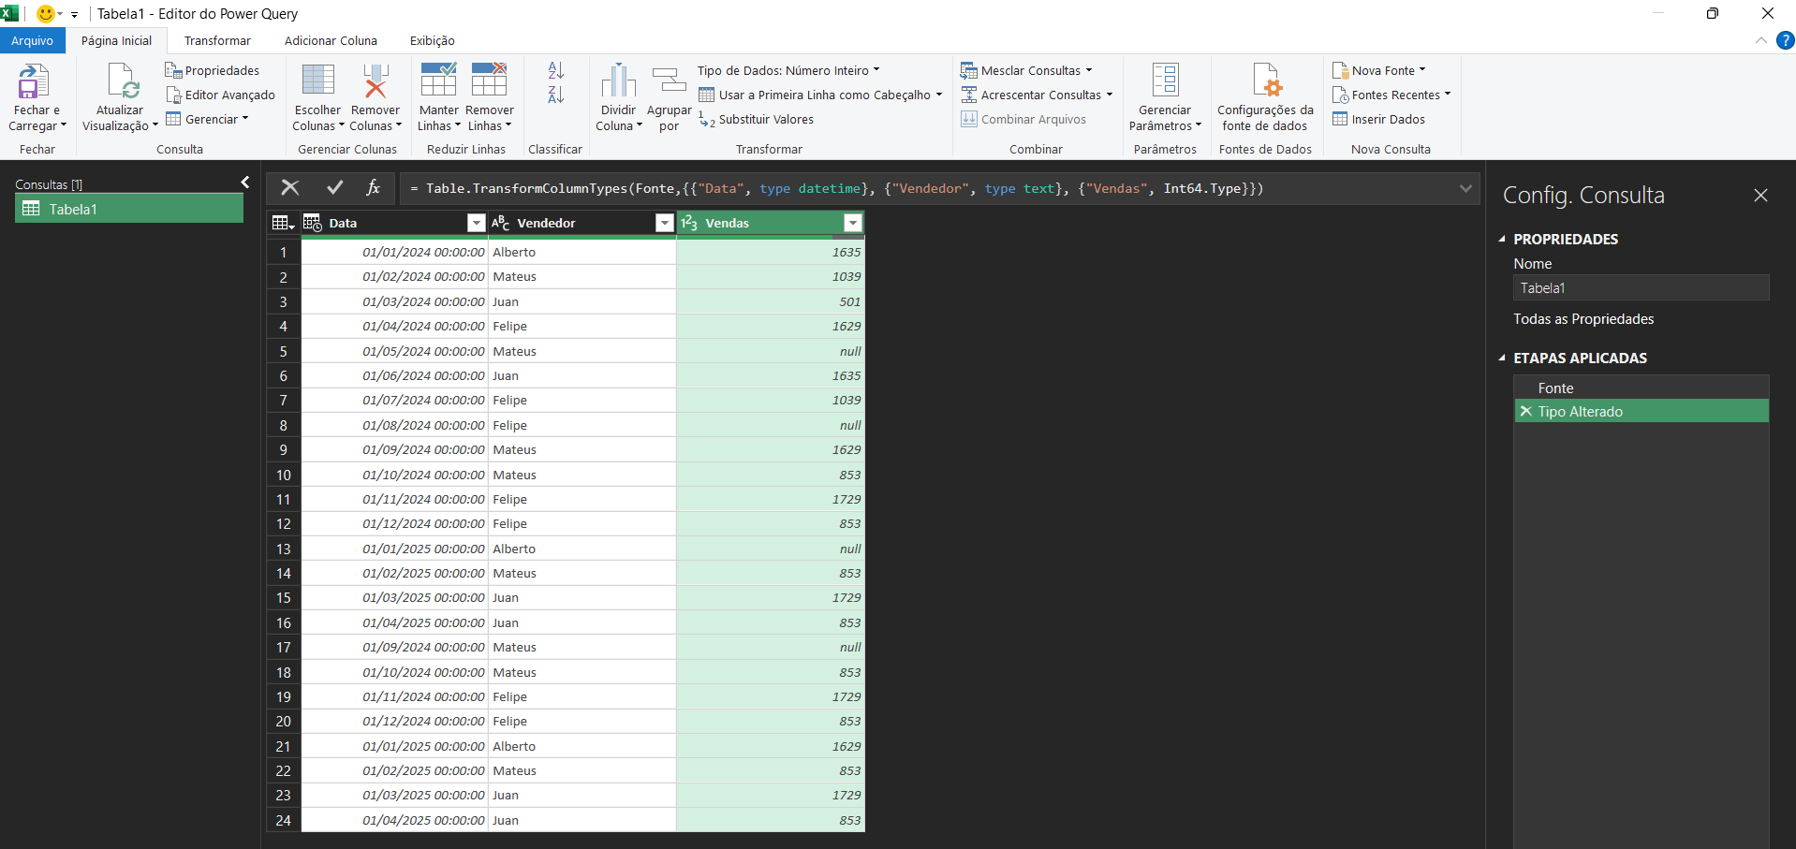Click the Data column datetime type icon

click(313, 223)
